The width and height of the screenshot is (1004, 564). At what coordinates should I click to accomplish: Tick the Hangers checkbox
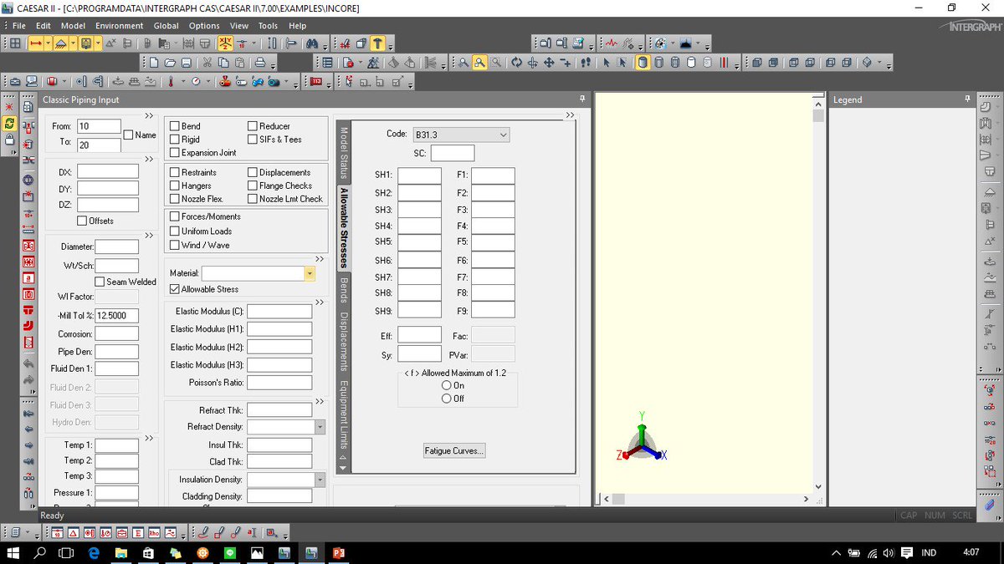coord(174,186)
